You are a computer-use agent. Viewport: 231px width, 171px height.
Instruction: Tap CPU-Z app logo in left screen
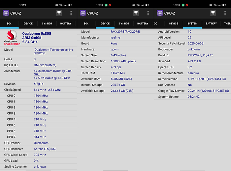click(x=6, y=13)
